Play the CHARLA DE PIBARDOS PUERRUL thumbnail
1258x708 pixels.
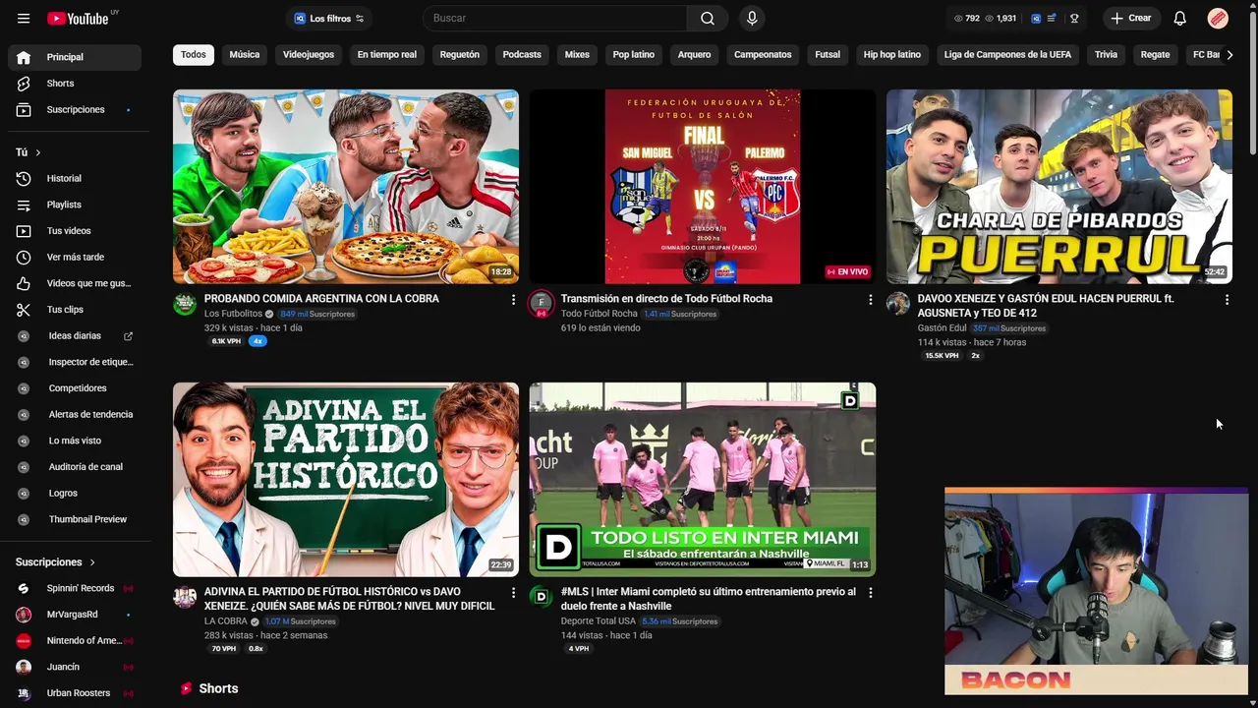click(1059, 187)
